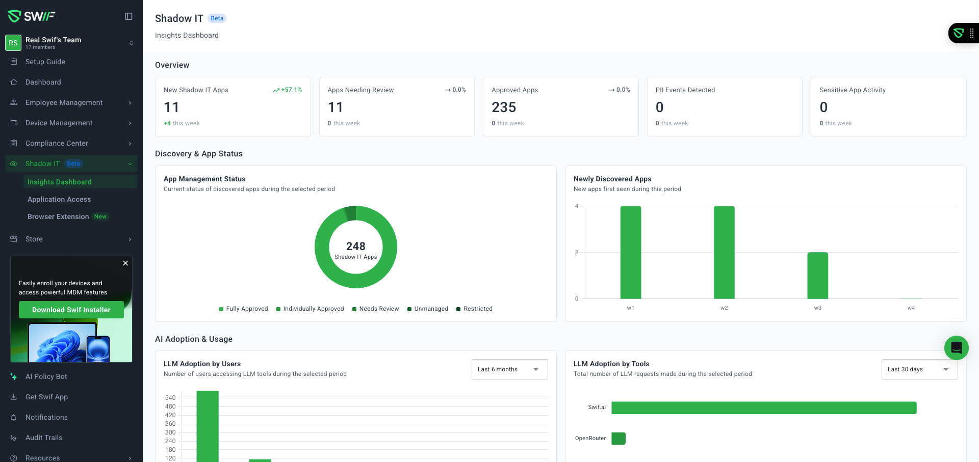
Task: Close the MDM enrollment promo card
Action: (x=125, y=263)
